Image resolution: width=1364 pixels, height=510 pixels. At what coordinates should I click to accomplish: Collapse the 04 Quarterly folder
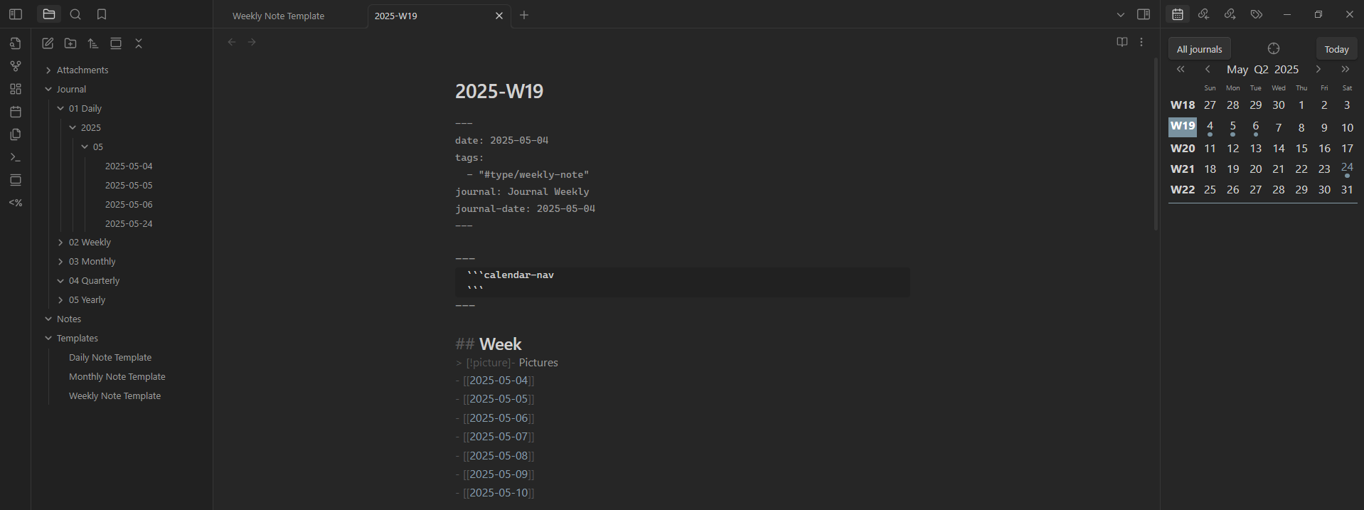[x=94, y=281]
